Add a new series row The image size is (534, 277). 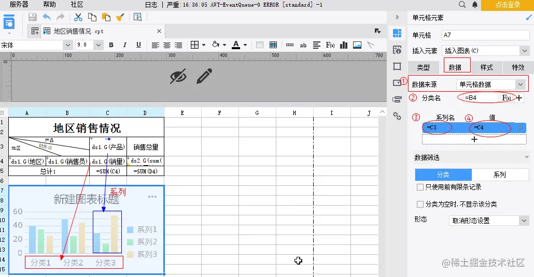point(474,139)
